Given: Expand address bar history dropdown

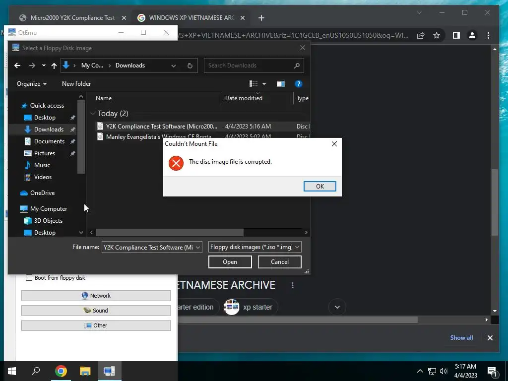Looking at the screenshot, I should point(174,66).
